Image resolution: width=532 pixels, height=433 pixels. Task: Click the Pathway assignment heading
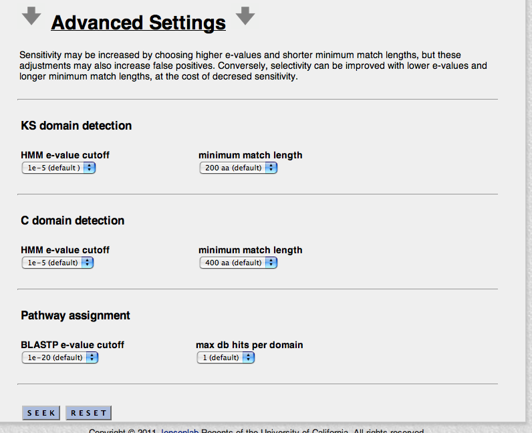pos(76,315)
